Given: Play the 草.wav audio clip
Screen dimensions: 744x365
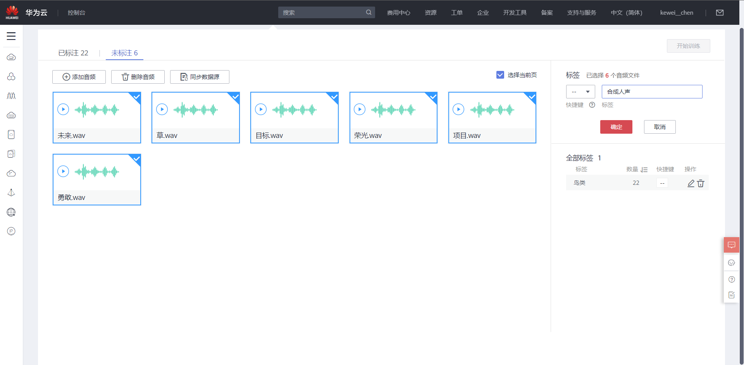Looking at the screenshot, I should click(162, 110).
